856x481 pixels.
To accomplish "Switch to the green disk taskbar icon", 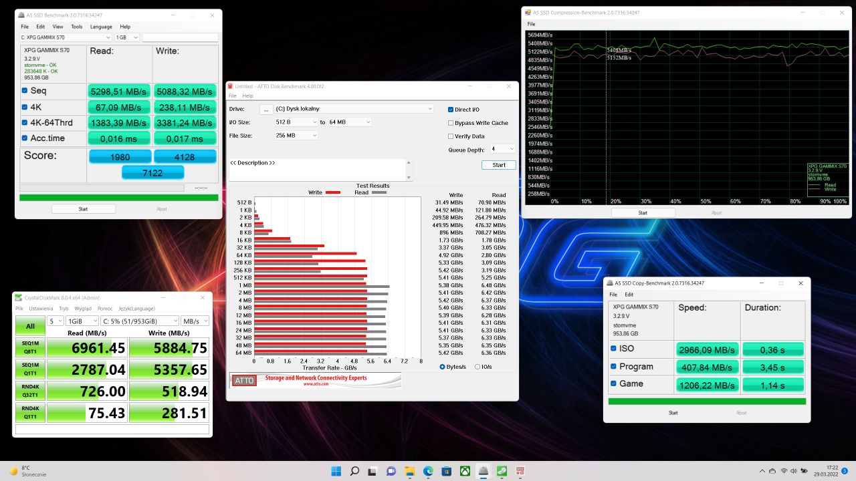I will (501, 471).
